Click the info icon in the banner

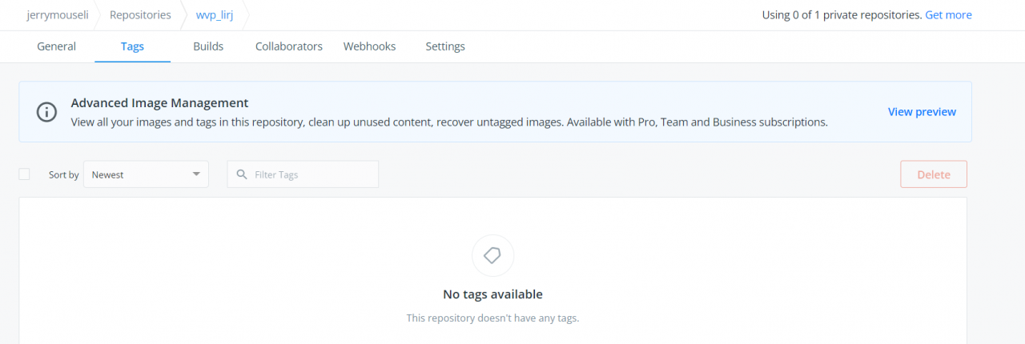pyautogui.click(x=48, y=112)
